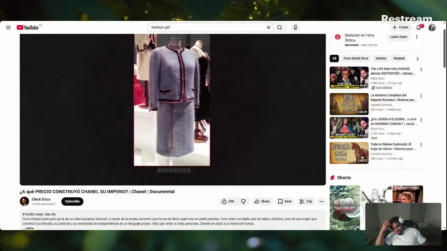Image resolution: width=447 pixels, height=251 pixels.
Task: Open options for Johnny Depp video
Action: pyautogui.click(x=421, y=70)
